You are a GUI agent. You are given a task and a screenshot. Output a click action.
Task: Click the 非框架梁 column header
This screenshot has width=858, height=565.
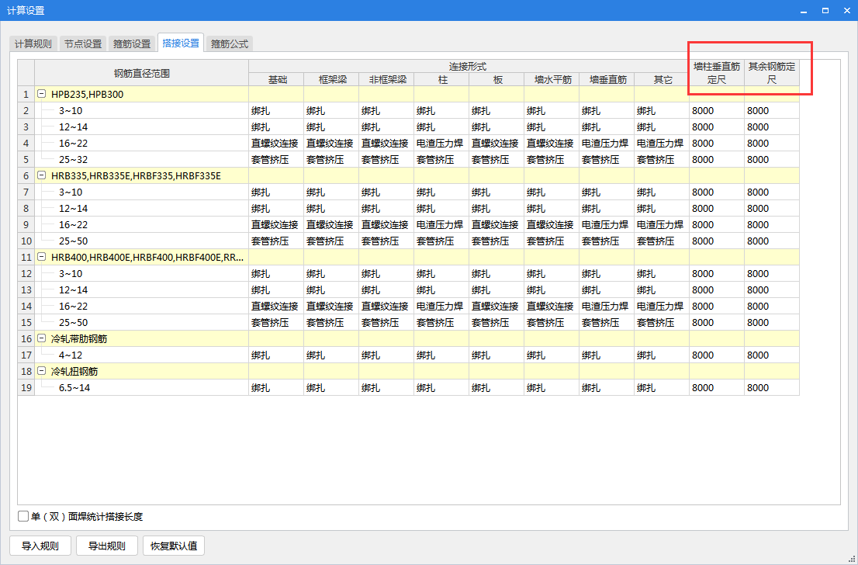click(386, 79)
